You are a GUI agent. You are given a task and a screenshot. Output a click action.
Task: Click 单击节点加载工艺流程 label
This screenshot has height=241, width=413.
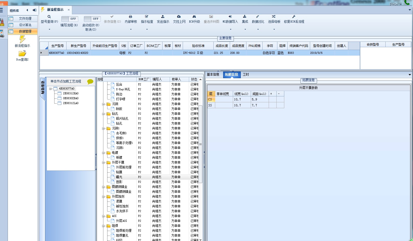[x=66, y=82]
